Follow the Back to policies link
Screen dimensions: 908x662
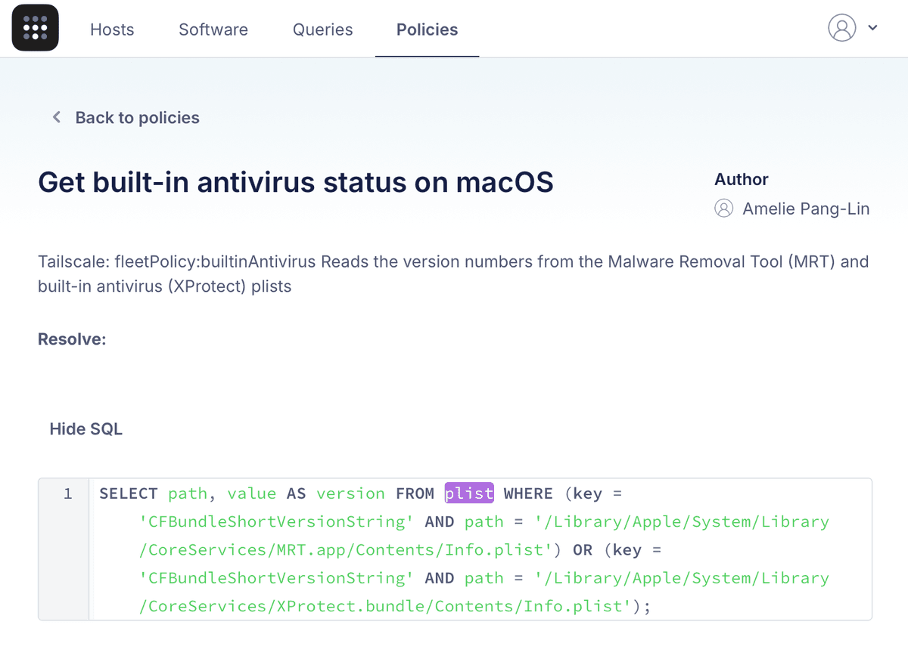point(137,118)
